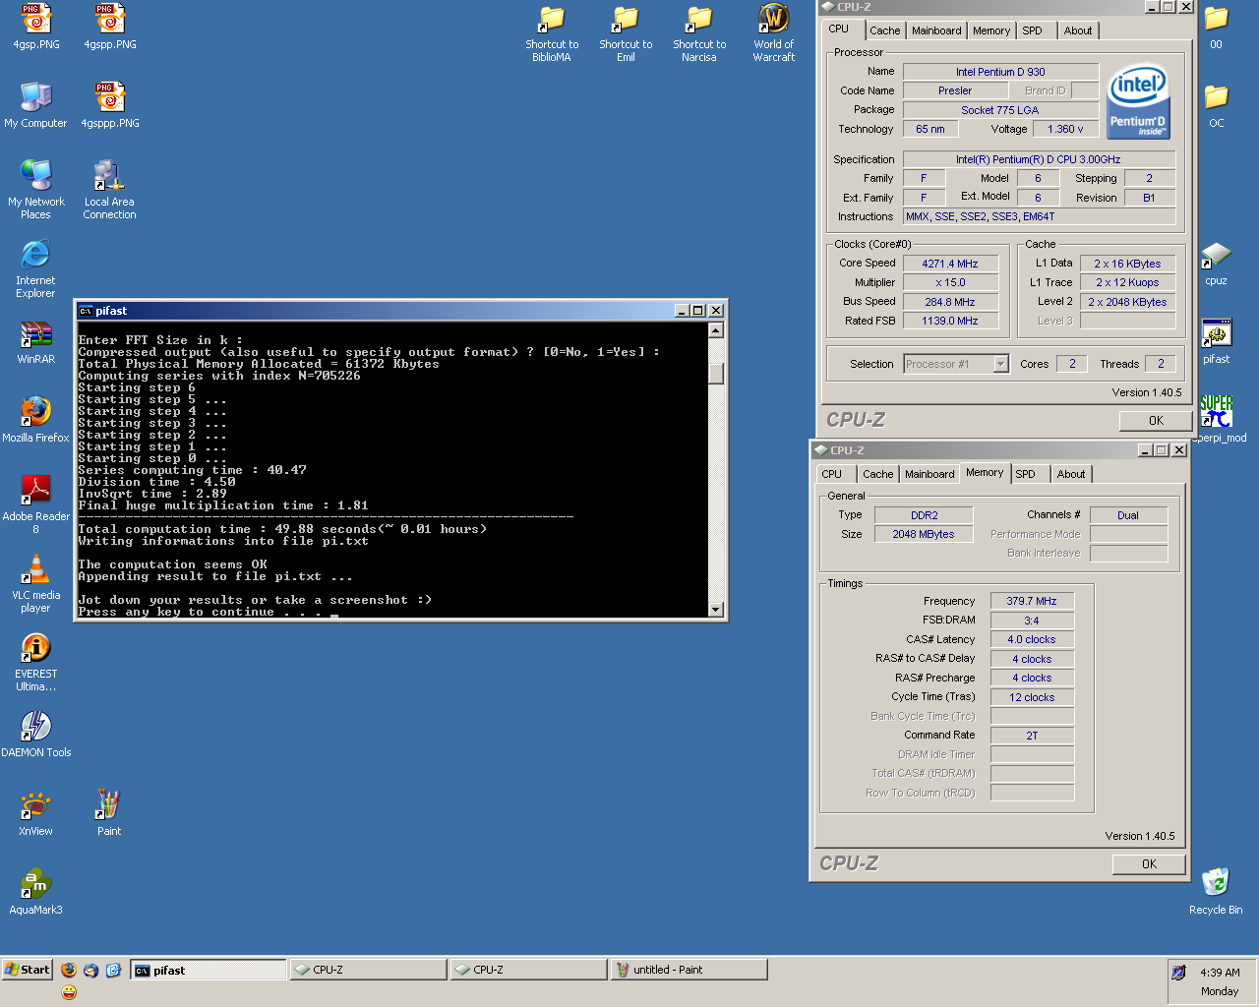Select the VLC media player icon
This screenshot has width=1259, height=1007.
35,583
